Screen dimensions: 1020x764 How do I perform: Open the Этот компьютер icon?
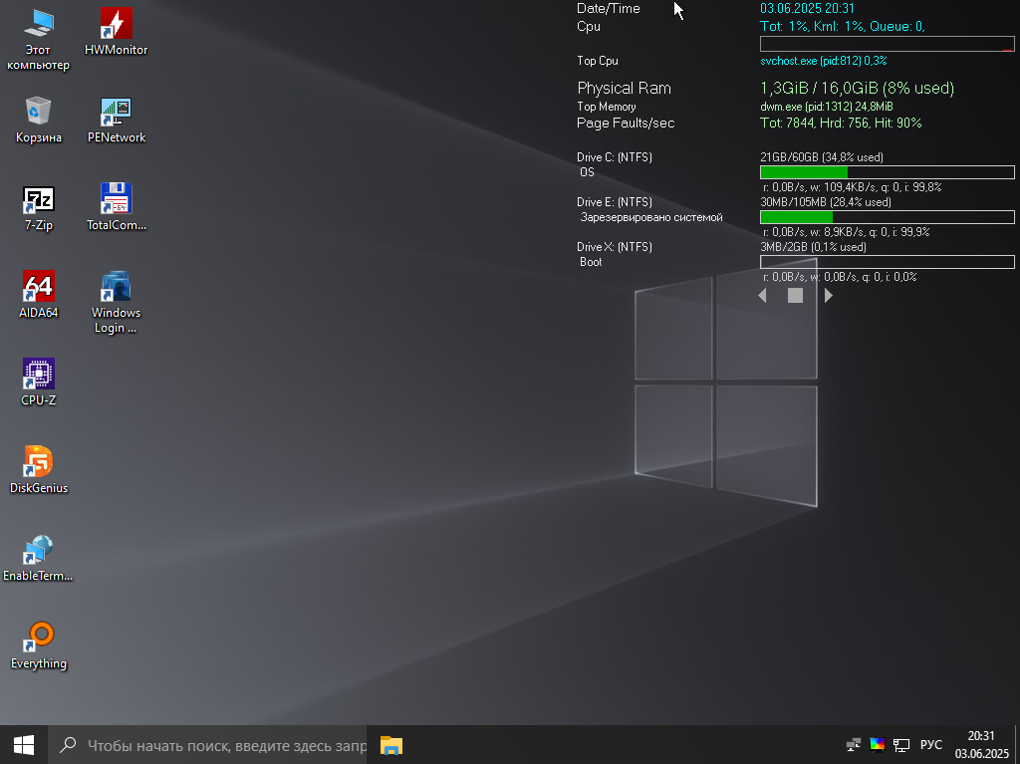39,24
